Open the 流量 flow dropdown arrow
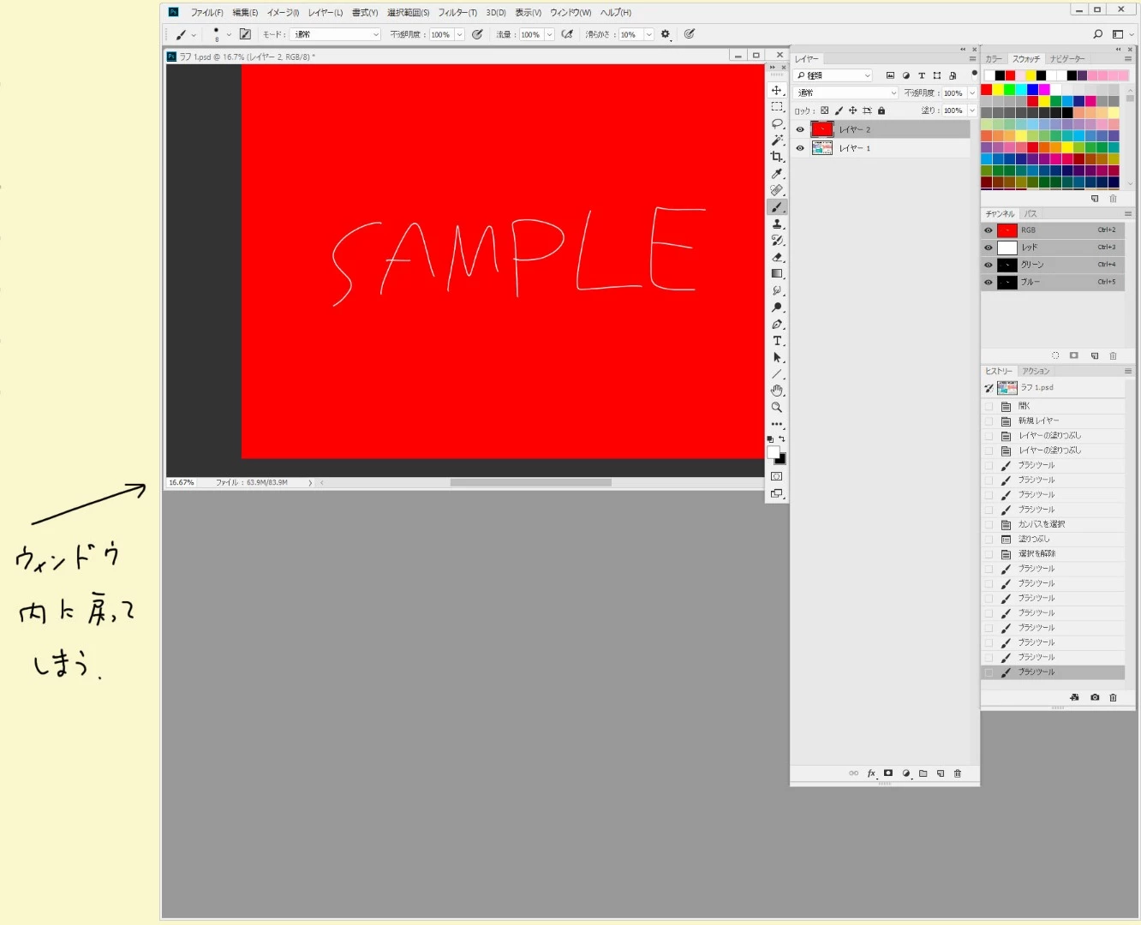The image size is (1141, 925). 550,34
